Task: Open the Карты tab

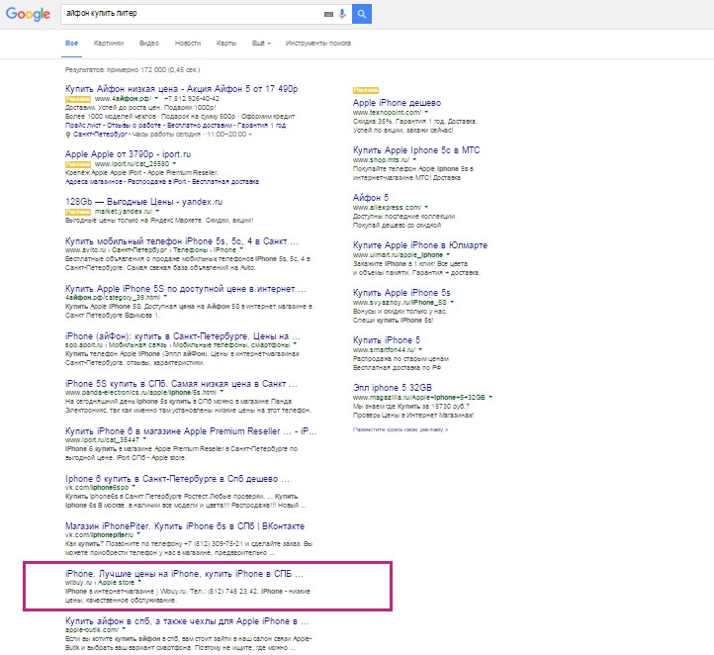Action: coord(225,44)
